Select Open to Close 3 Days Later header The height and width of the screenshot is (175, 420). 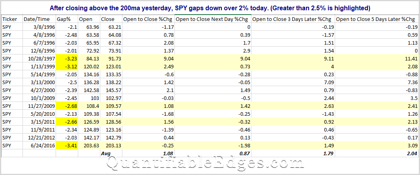[292, 19]
